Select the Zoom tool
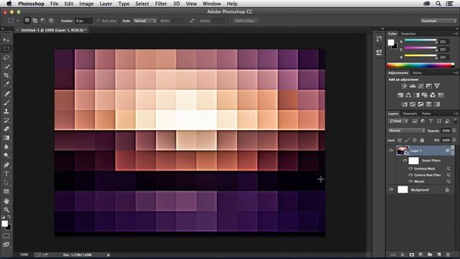The height and width of the screenshot is (259, 460). point(6,210)
